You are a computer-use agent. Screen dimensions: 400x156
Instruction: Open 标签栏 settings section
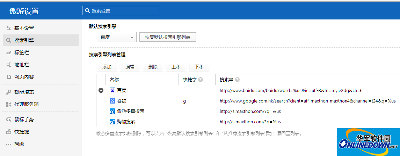(41, 52)
